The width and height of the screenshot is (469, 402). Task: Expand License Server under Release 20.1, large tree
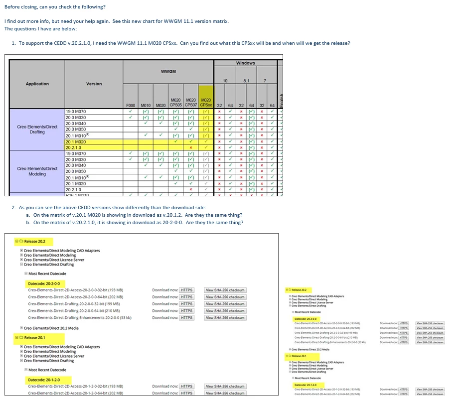pos(21,356)
